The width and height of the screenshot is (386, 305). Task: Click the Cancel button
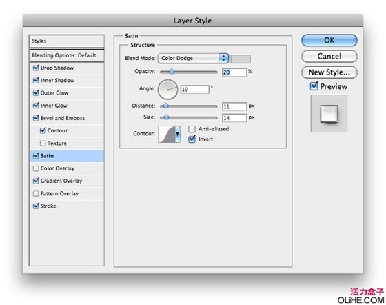329,56
